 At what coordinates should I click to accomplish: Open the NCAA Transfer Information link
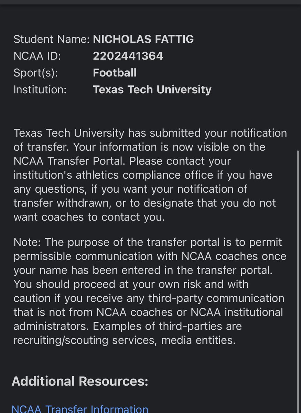point(80,409)
